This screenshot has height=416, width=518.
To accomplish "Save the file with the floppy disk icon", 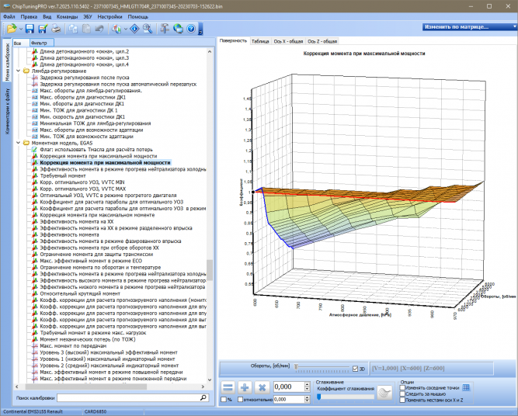I will click(30, 29).
